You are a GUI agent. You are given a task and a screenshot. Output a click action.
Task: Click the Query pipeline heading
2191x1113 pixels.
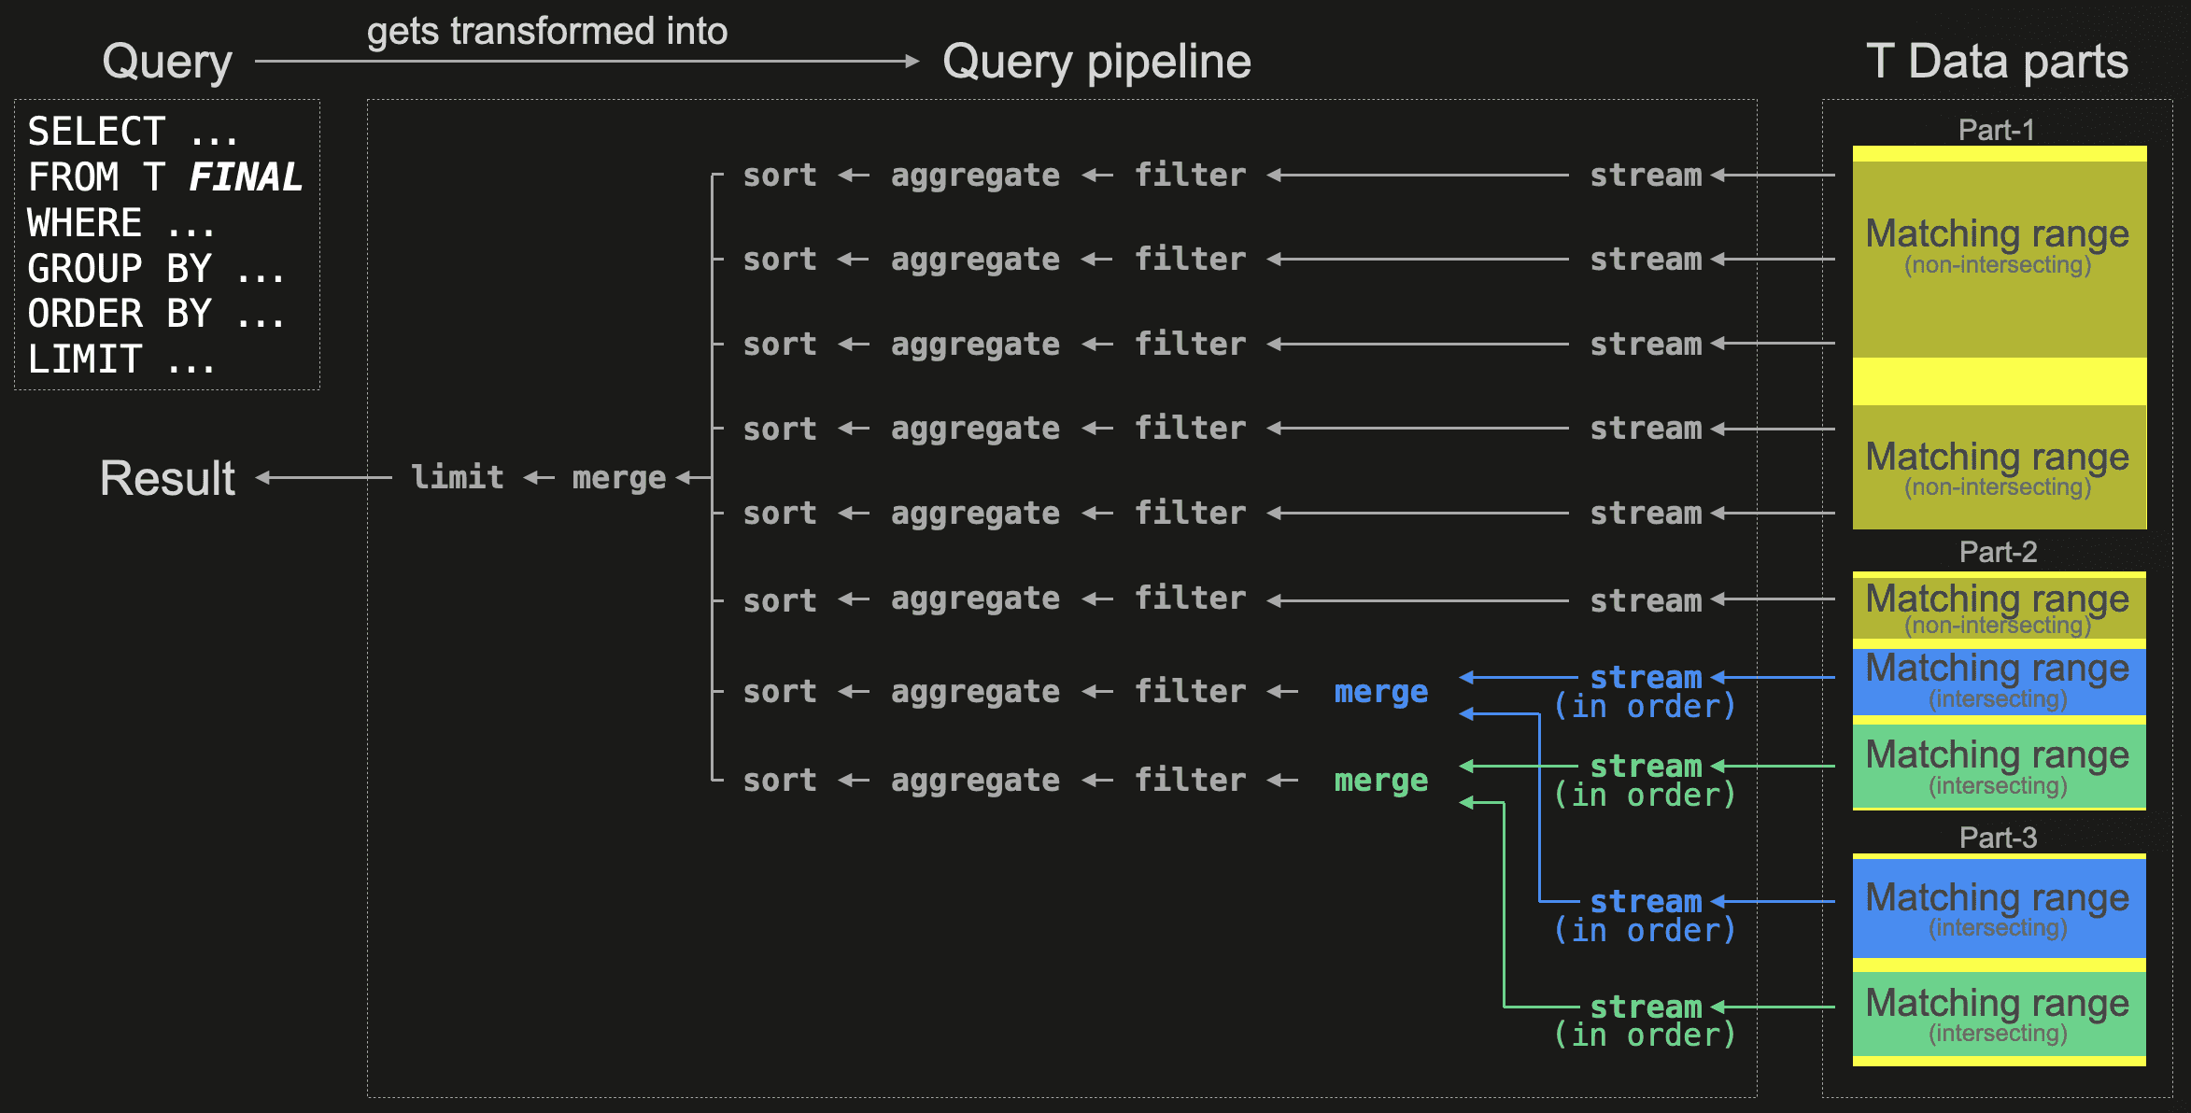tap(1096, 62)
